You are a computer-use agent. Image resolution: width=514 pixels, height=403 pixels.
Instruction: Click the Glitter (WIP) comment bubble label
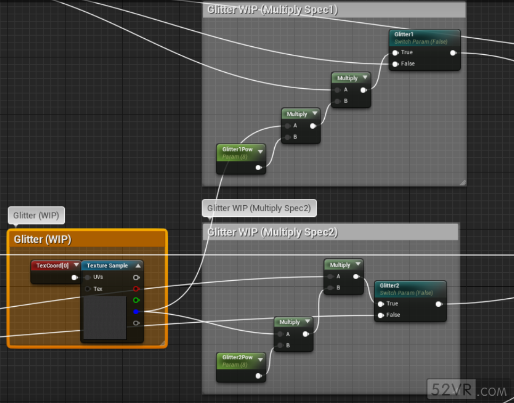36,215
